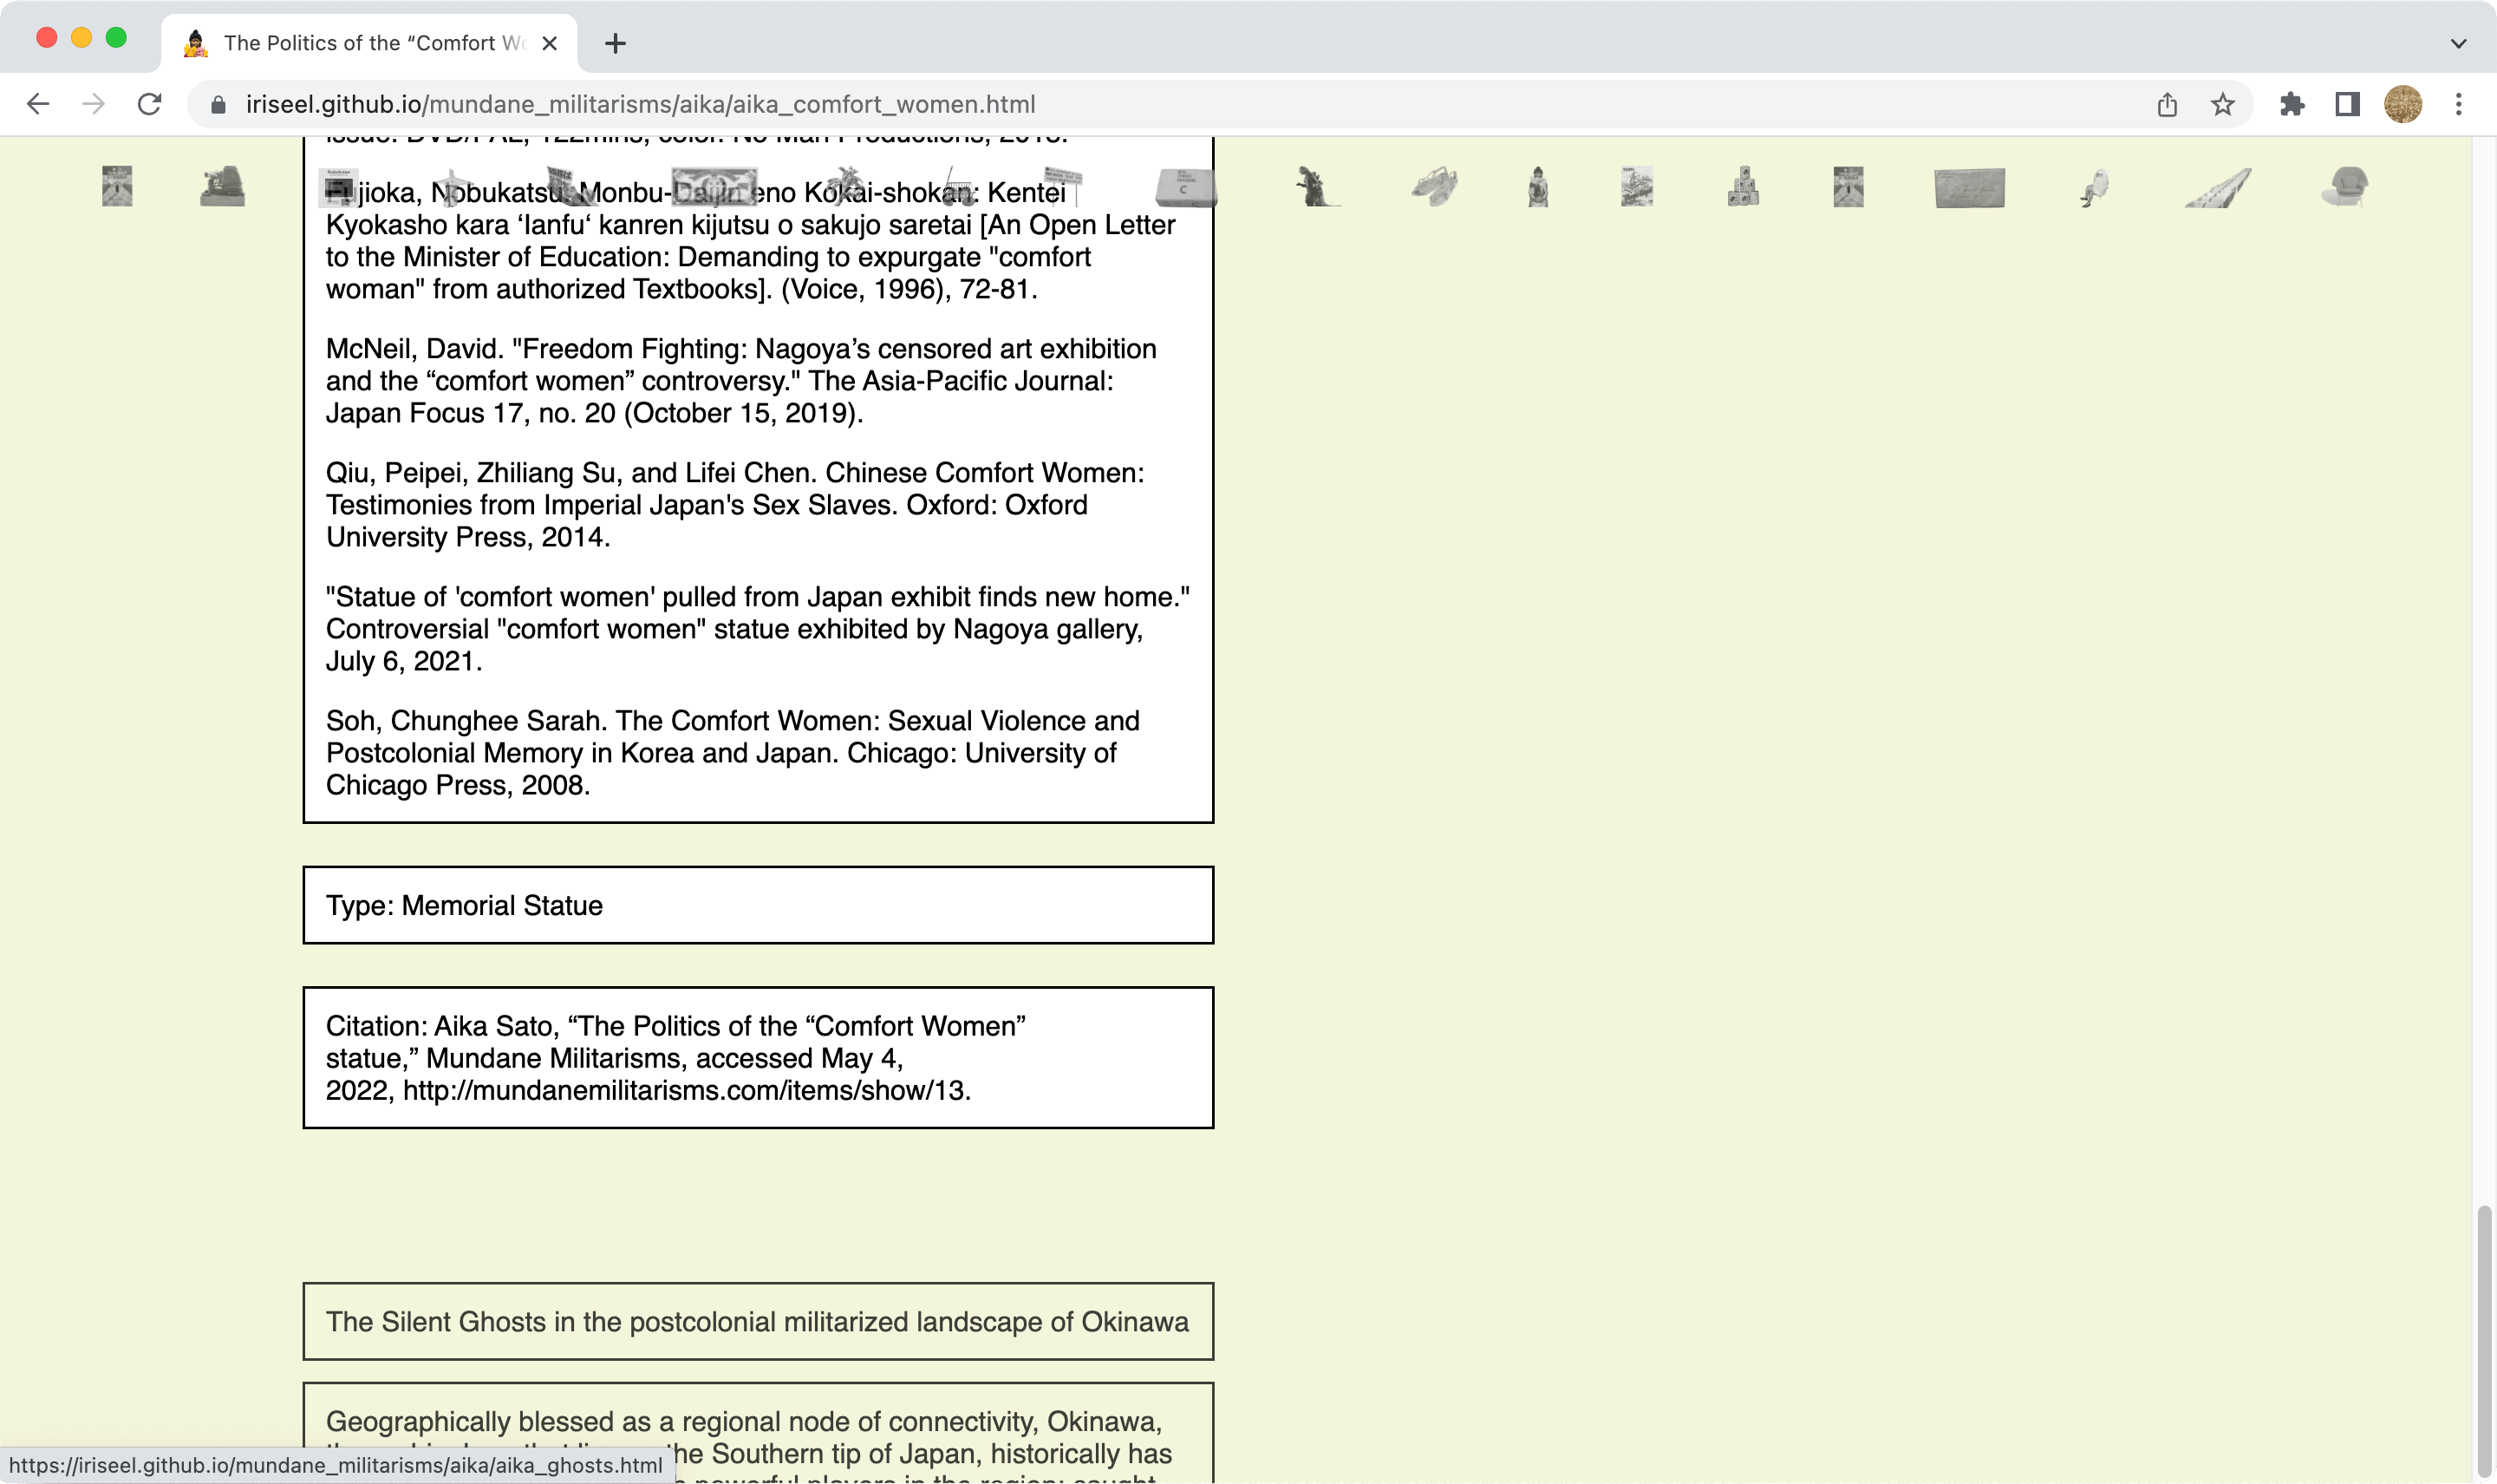Click the old envelope thumbnail
The width and height of the screenshot is (2497, 1484).
pos(1968,188)
